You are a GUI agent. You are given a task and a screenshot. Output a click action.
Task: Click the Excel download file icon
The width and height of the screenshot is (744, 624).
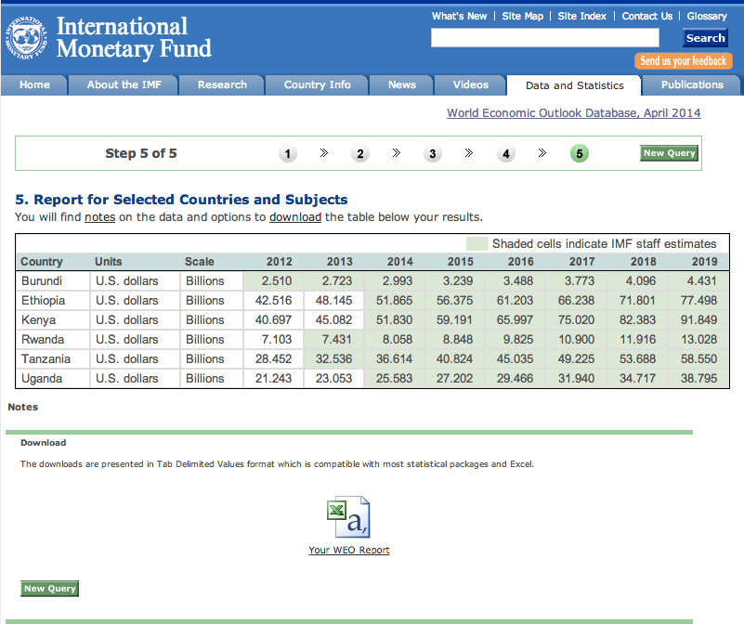[348, 517]
